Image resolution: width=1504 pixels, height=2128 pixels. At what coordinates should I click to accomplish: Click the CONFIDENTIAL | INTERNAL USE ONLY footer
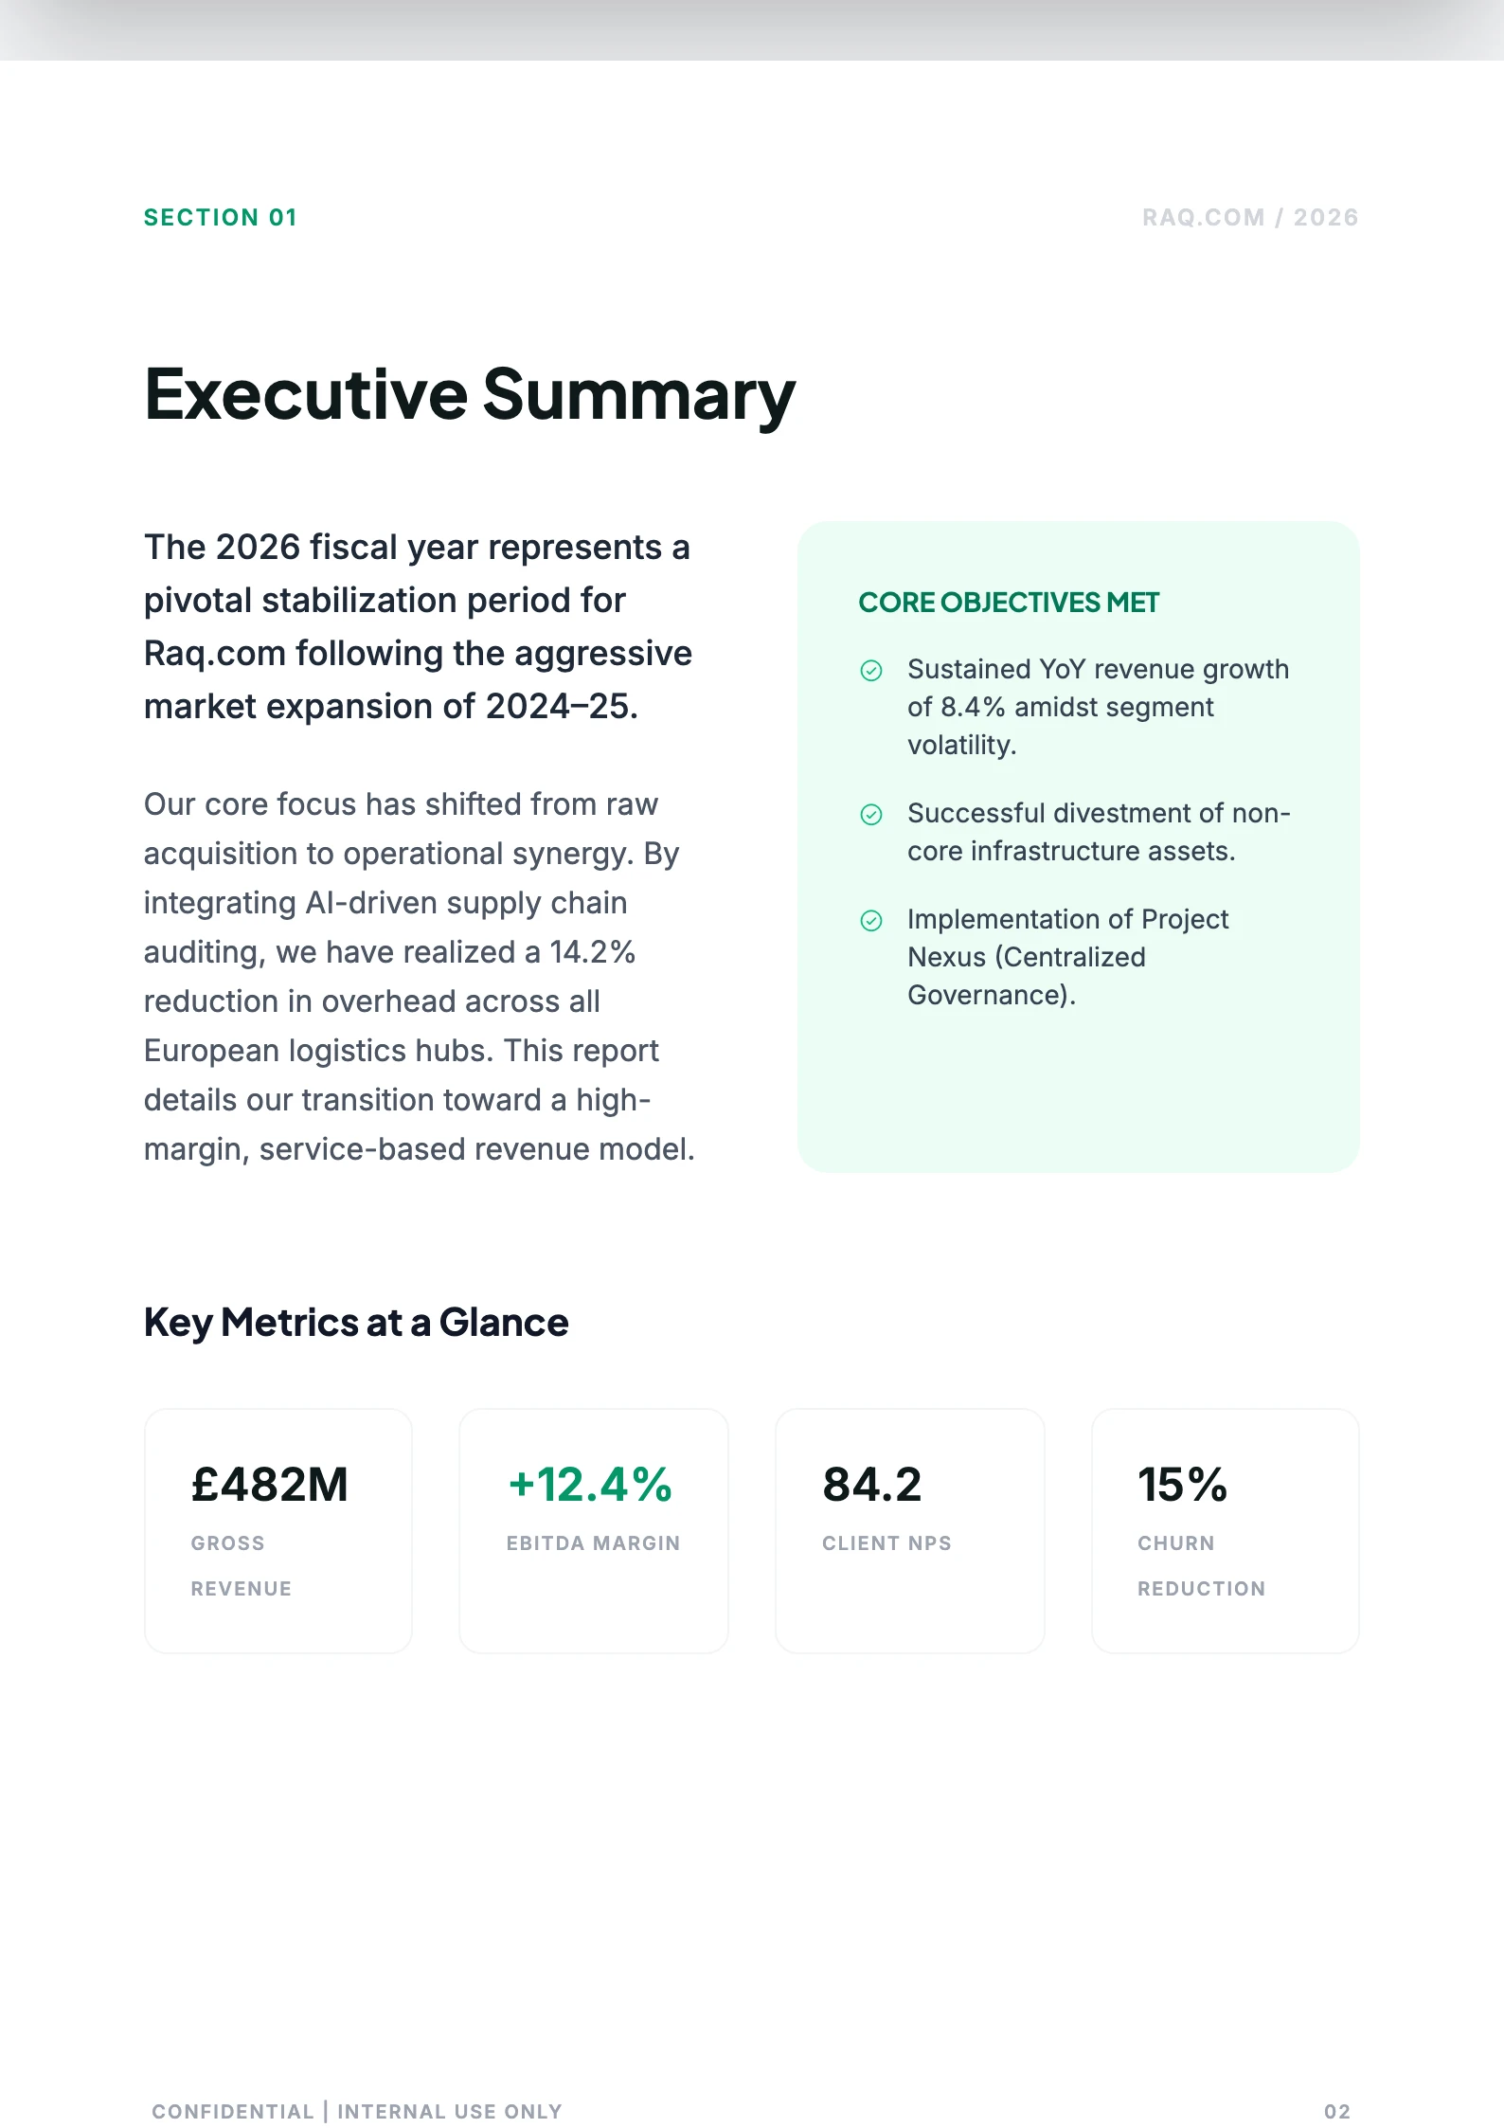pyautogui.click(x=357, y=2111)
